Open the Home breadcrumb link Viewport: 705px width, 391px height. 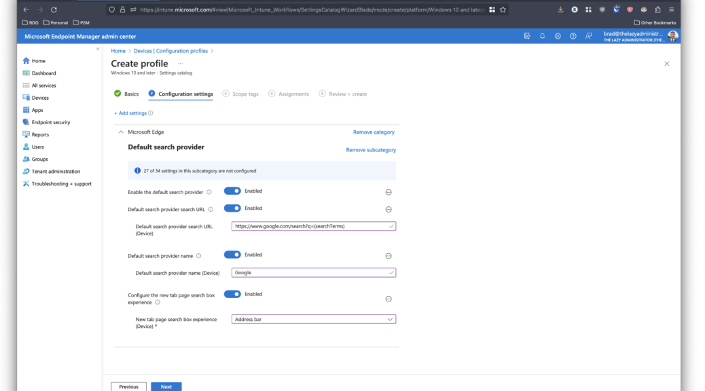(x=118, y=51)
